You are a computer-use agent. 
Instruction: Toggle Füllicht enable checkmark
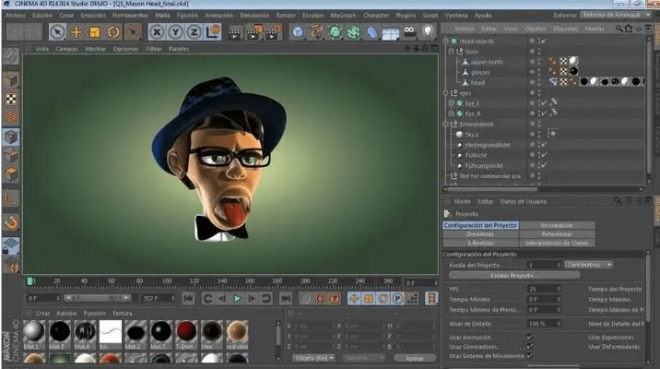(545, 155)
